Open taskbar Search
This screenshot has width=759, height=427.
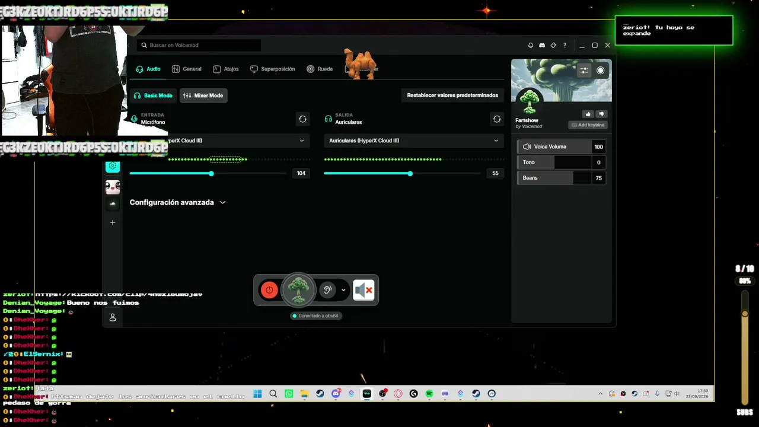click(x=273, y=394)
